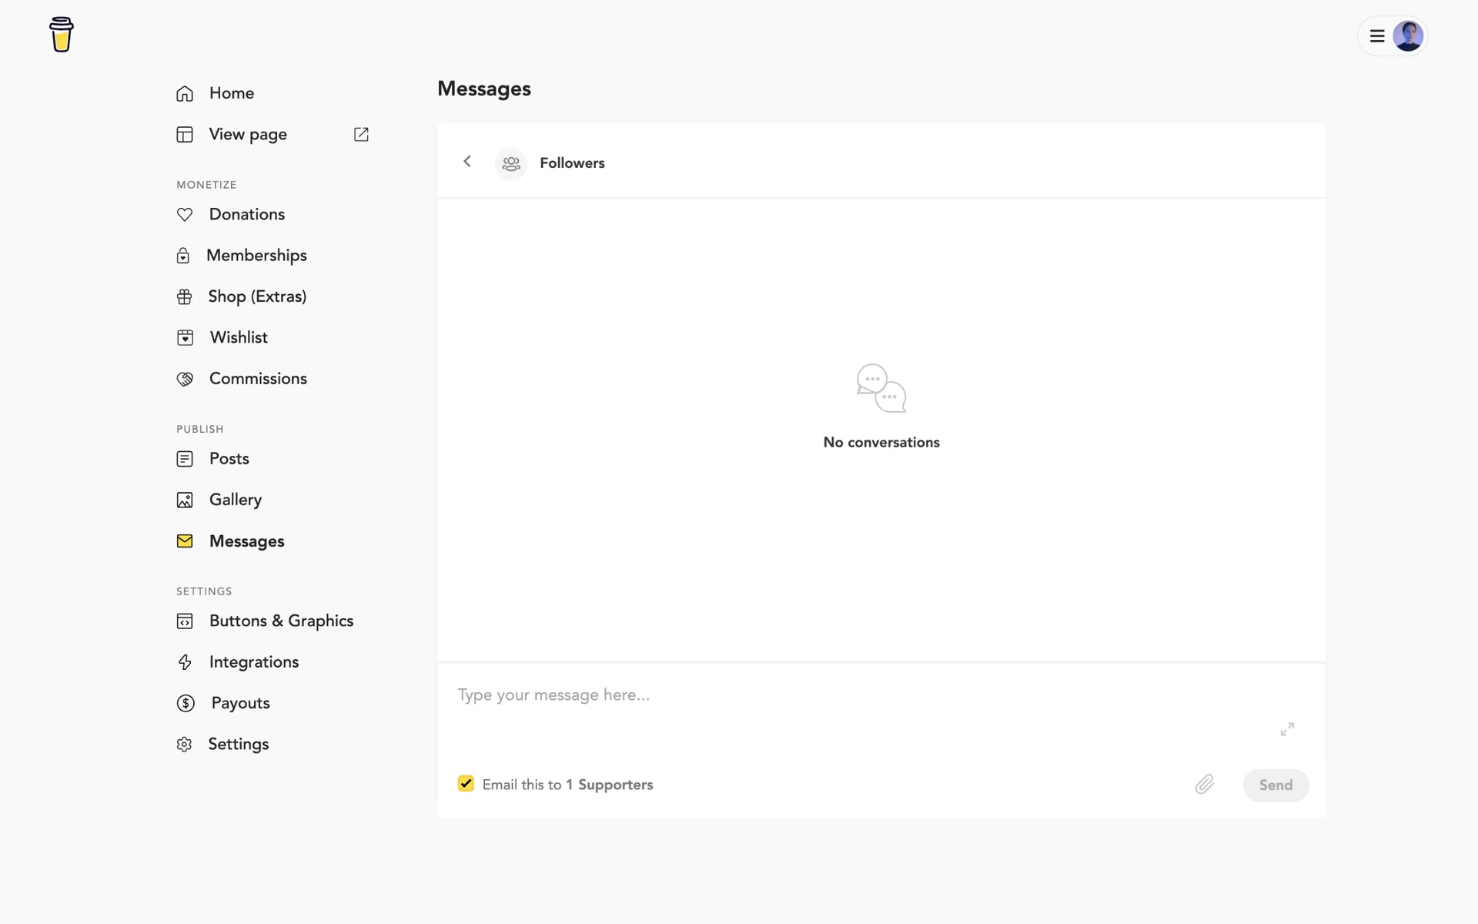1478x924 pixels.
Task: Click the Wishlist calendar-heart icon
Action: click(x=186, y=338)
